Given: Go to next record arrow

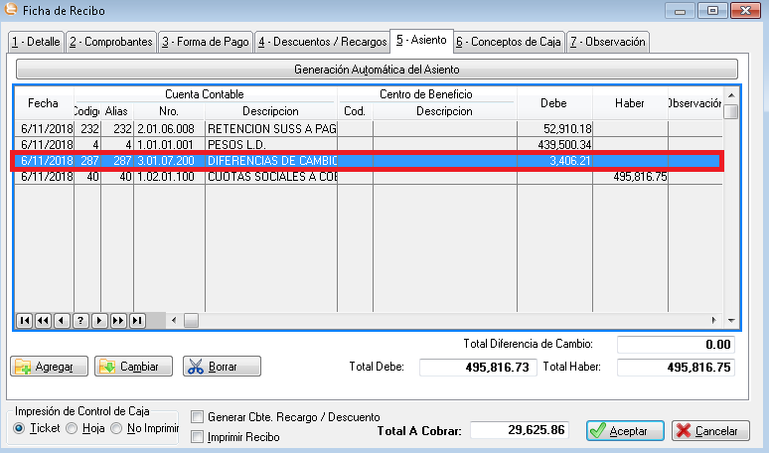Looking at the screenshot, I should (x=99, y=320).
